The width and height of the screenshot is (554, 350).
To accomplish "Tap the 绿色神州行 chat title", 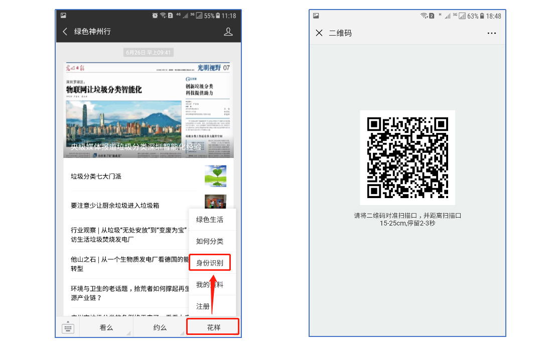I will point(92,32).
